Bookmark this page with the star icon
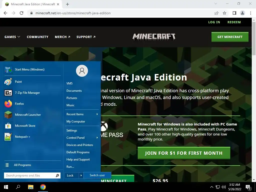This screenshot has width=256, height=192. [224, 13]
